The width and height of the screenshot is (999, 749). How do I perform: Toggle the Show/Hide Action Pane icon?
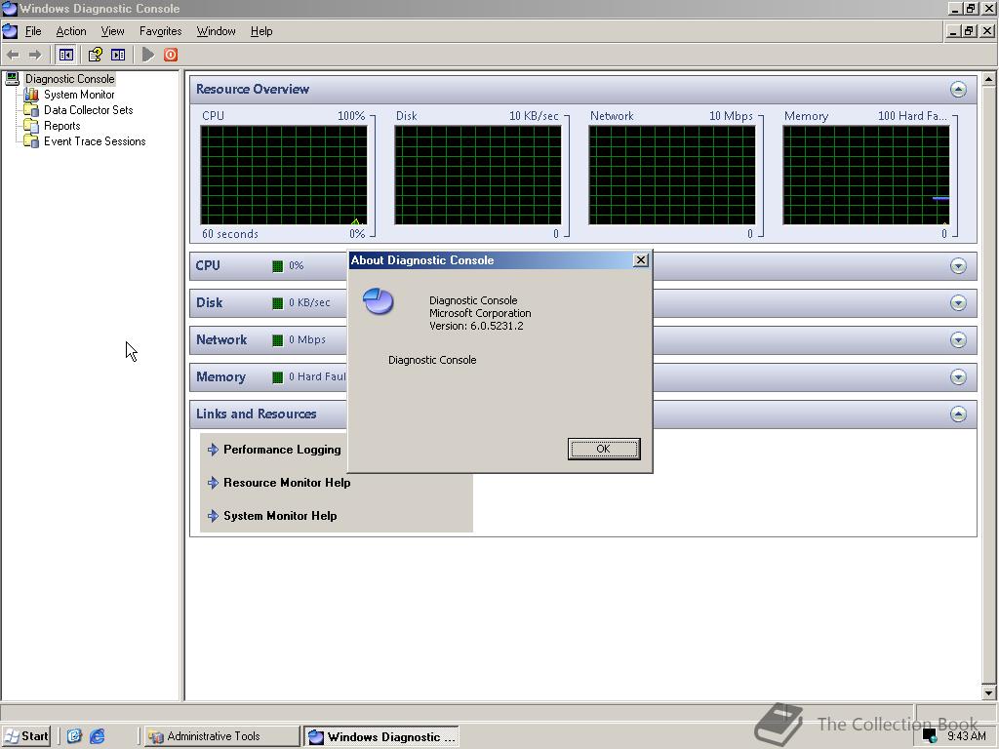pyautogui.click(x=118, y=55)
